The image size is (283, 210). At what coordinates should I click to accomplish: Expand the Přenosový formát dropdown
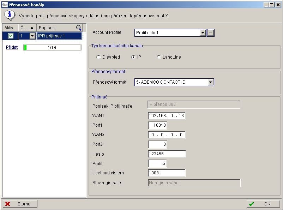coord(211,82)
